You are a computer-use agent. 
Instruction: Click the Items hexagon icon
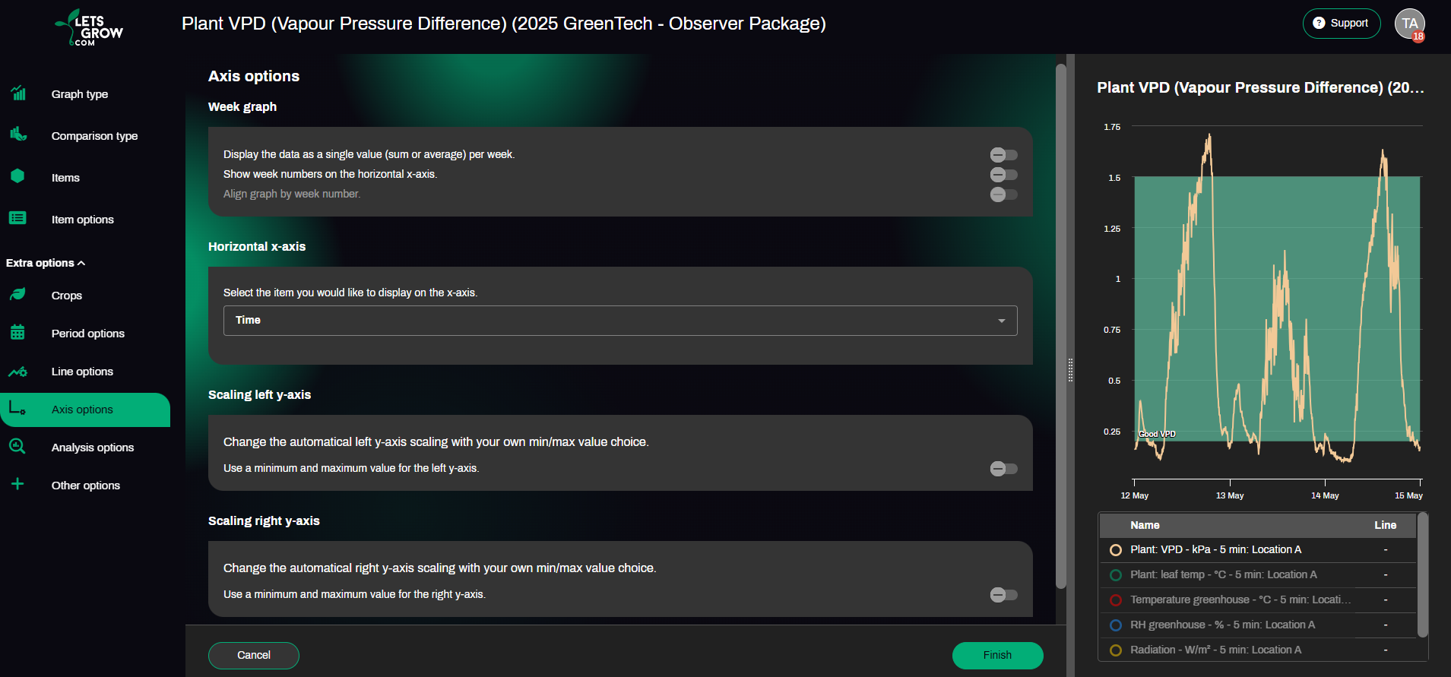(x=18, y=176)
